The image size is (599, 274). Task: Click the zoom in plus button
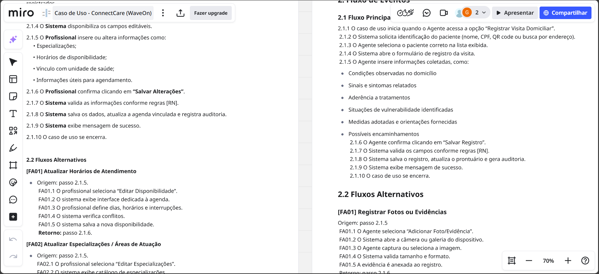click(568, 261)
